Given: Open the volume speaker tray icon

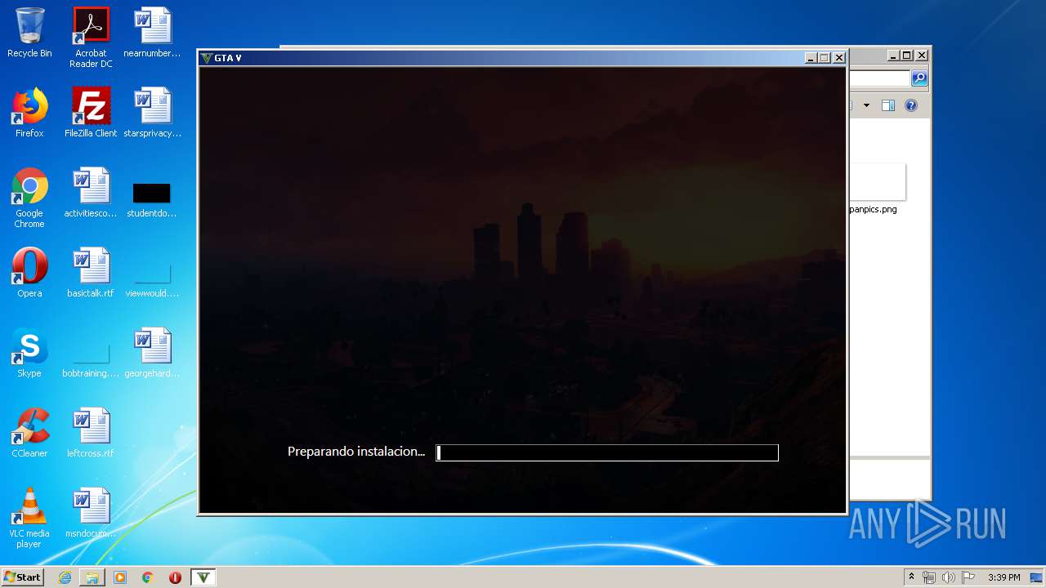Looking at the screenshot, I should 948,577.
